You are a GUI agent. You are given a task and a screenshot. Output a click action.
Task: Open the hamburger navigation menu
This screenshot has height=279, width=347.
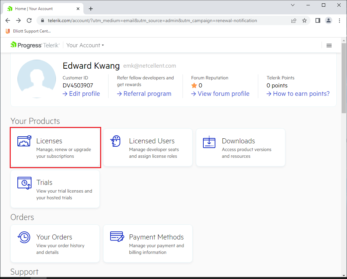click(x=329, y=45)
